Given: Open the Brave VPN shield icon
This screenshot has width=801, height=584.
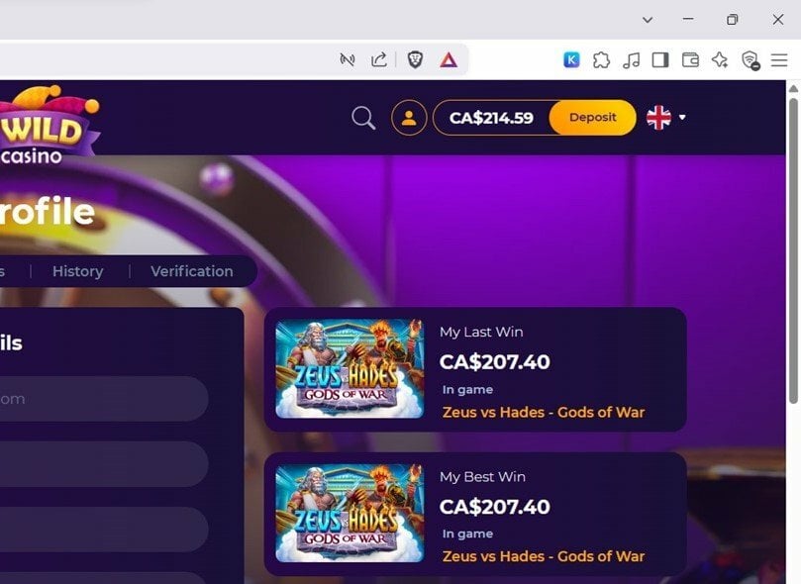Looking at the screenshot, I should pos(750,60).
